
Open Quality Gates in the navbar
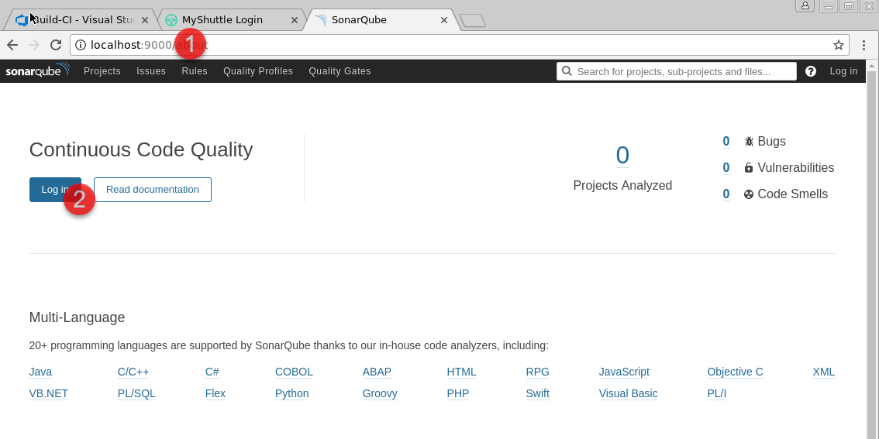coord(340,71)
